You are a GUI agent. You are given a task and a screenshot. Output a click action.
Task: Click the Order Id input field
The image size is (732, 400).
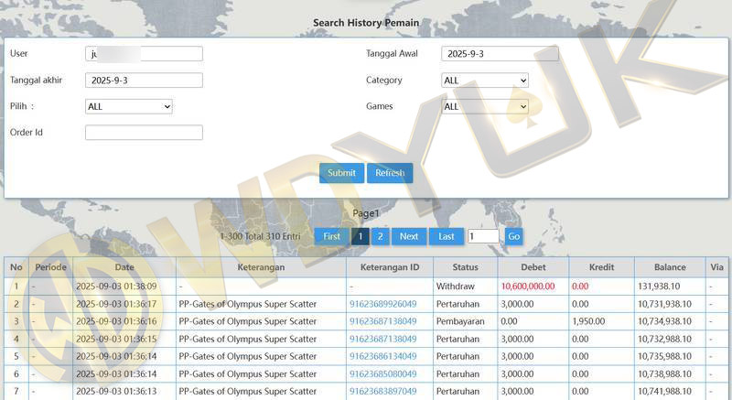point(144,133)
